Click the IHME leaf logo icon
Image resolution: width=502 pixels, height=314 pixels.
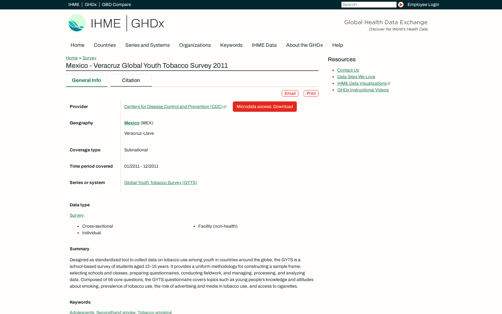coord(77,23)
